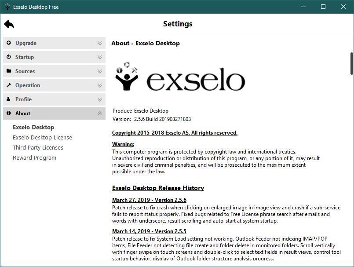Click the Copyright 2015-2018 Exselo AS text
This screenshot has height=267, width=354.
click(175, 133)
